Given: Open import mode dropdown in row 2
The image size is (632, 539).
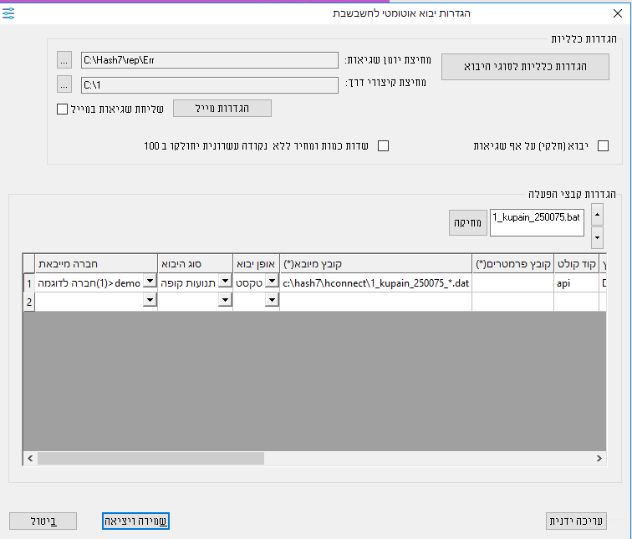Looking at the screenshot, I should (273, 300).
